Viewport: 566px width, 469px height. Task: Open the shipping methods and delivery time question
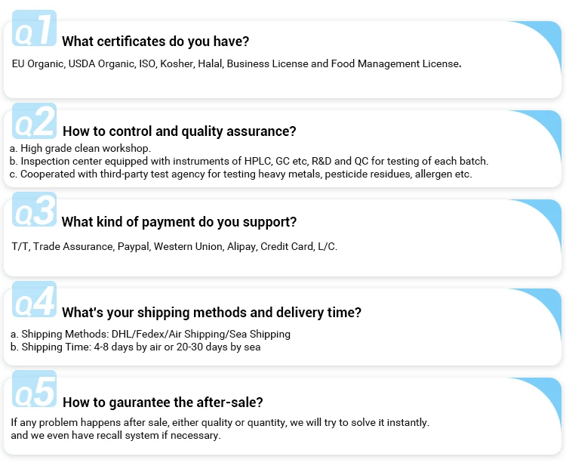(211, 313)
